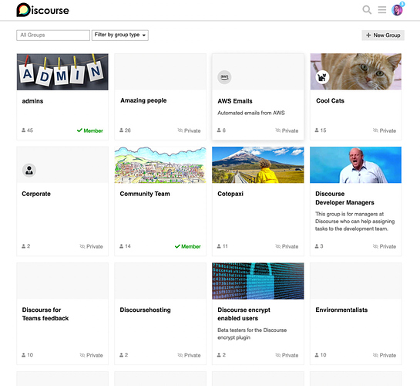This screenshot has width=420, height=386.
Task: Click the 15 members count on Cool Cats
Action: click(x=324, y=130)
